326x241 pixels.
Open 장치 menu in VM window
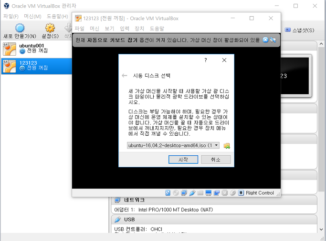pyautogui.click(x=139, y=29)
